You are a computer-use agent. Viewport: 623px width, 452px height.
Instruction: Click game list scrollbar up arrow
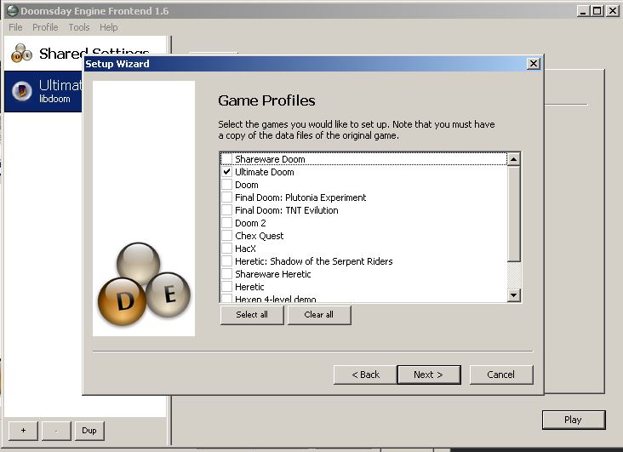click(x=514, y=159)
